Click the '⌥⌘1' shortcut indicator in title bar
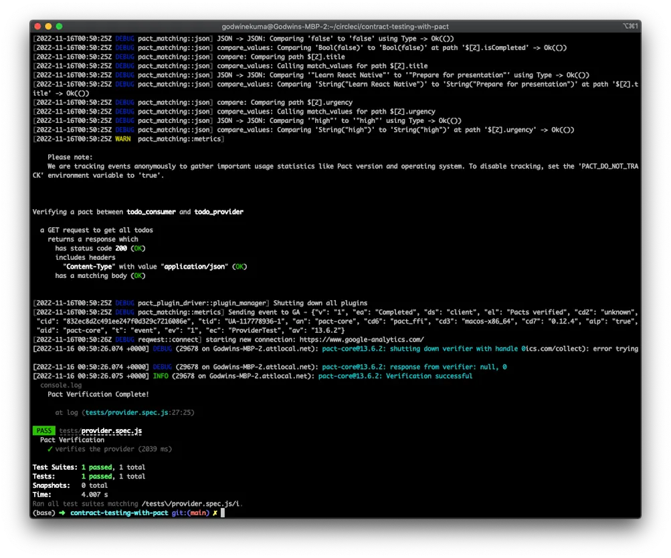 click(630, 26)
